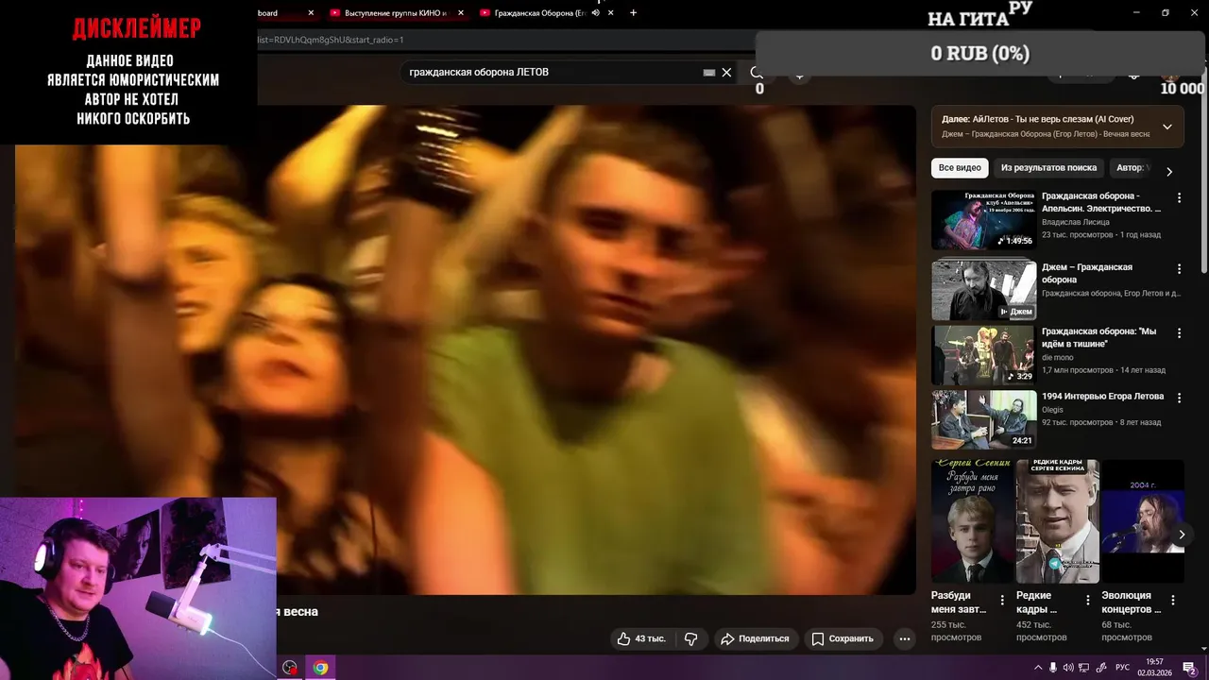
Task: Show hidden tray icons chevron
Action: pos(1038,668)
